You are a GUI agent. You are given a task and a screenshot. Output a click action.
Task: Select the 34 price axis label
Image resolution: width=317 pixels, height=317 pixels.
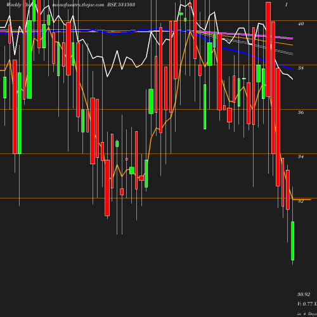tap(301, 157)
